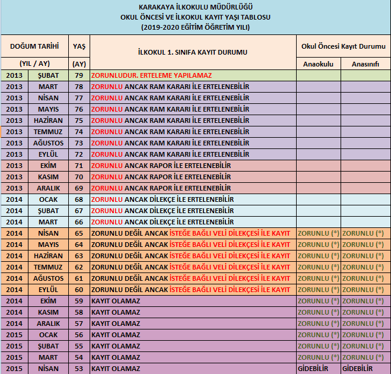
Task: Click DİLEKÇE İLE ERTELENEBİLİR in 2014 ŞUBAT row
Action: pos(192,211)
